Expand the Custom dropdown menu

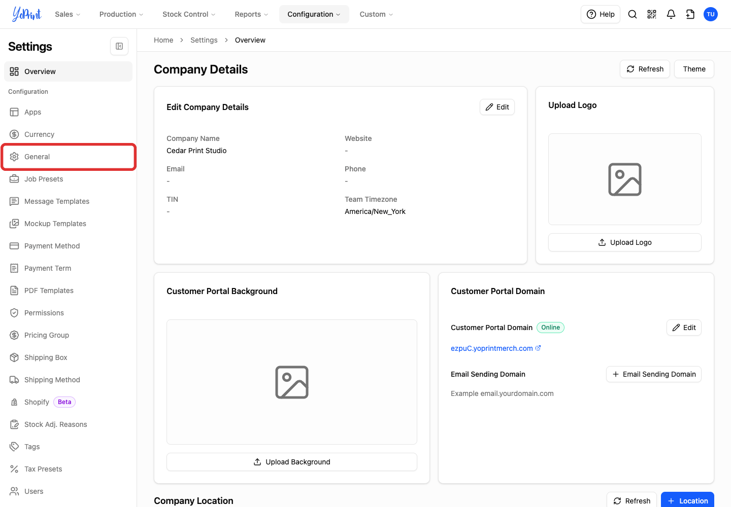376,14
